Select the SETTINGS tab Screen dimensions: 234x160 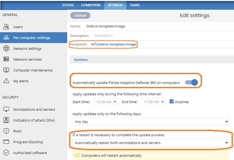115,5
